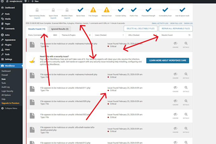
Task: Open Audit Log in Wordfence submenu
Action: click(5, 87)
